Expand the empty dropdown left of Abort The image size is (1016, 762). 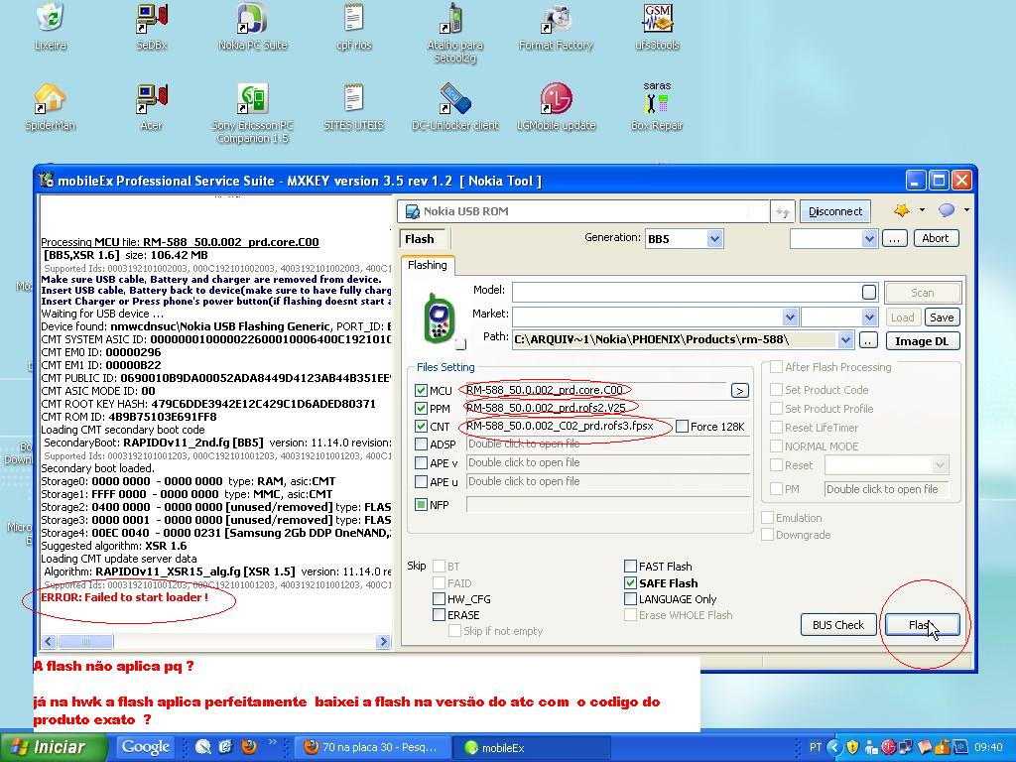pyautogui.click(x=869, y=239)
